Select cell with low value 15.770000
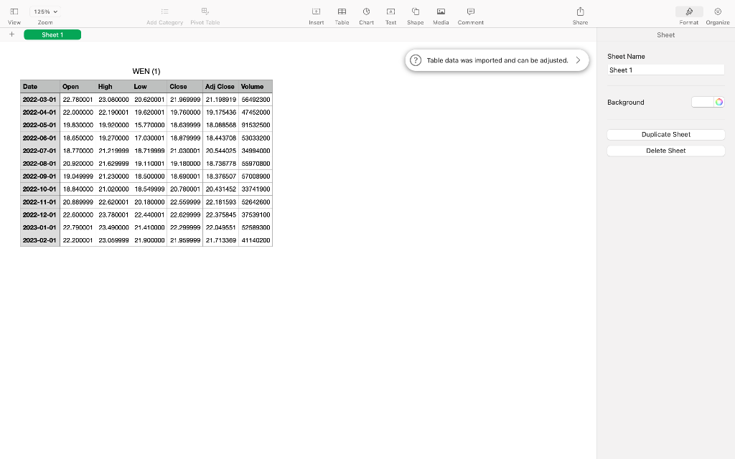This screenshot has width=735, height=459. [x=149, y=125]
